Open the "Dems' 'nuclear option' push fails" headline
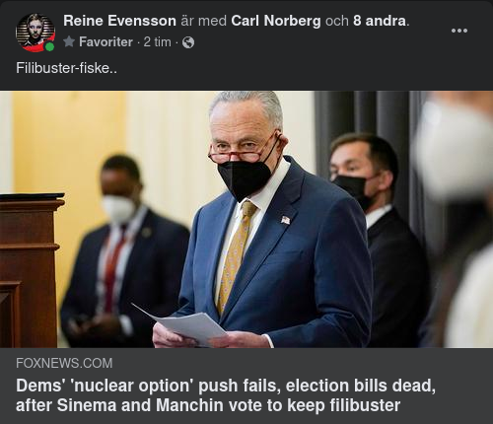This screenshot has width=493, height=424. point(226,386)
